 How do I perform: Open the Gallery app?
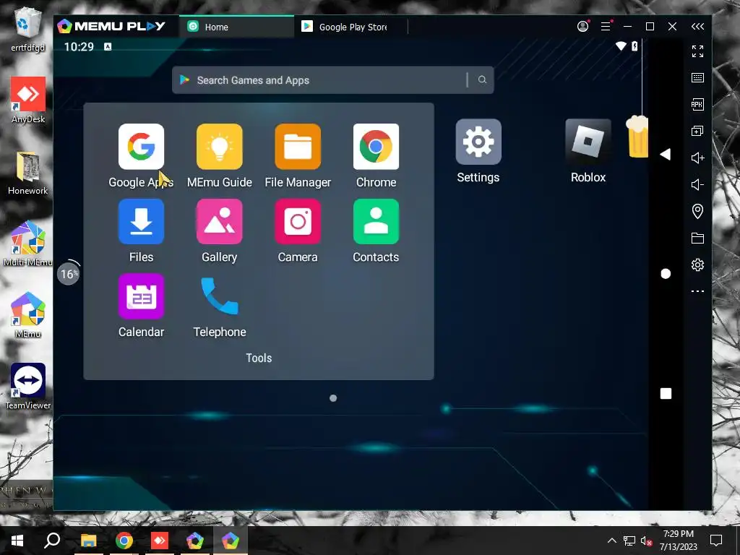click(220, 221)
